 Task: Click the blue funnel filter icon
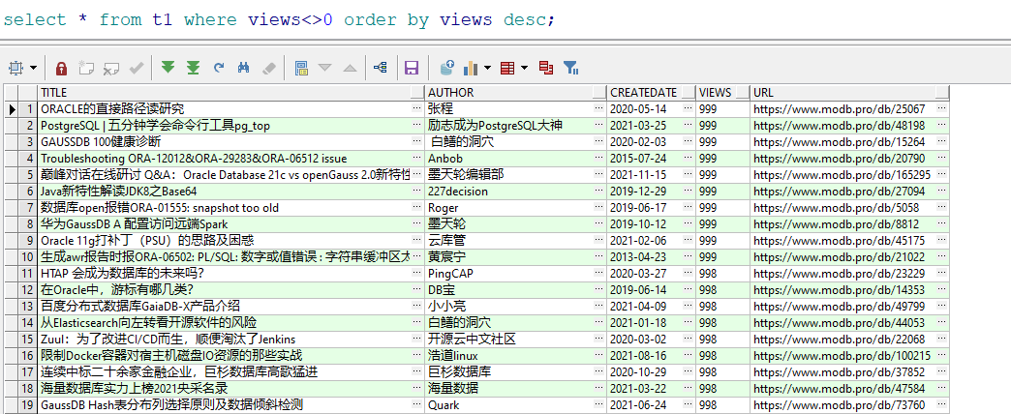pos(570,67)
